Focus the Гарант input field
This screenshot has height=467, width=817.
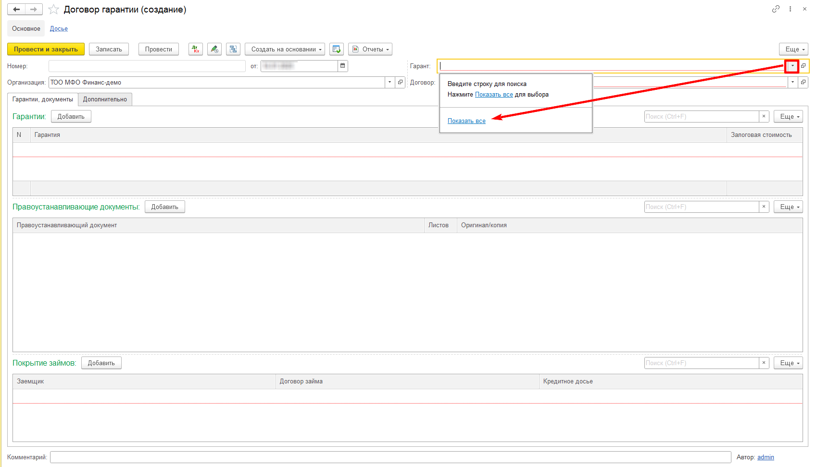611,66
